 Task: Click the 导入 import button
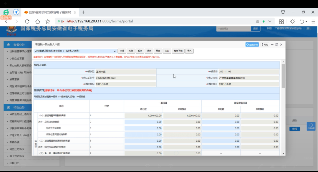[189, 51]
